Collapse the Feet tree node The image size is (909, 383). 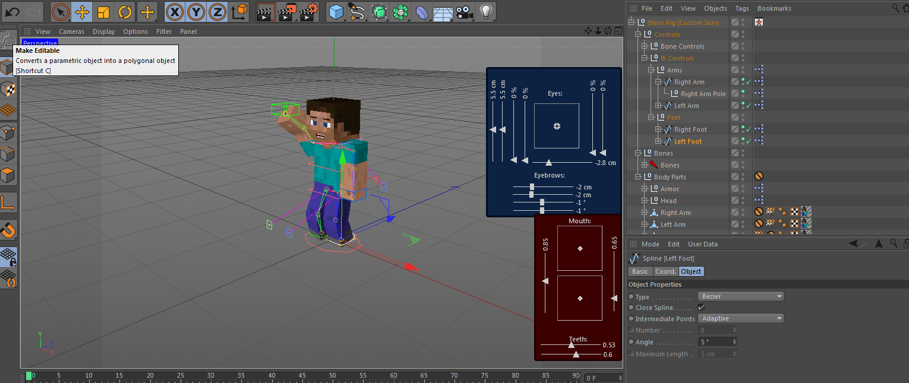click(651, 118)
